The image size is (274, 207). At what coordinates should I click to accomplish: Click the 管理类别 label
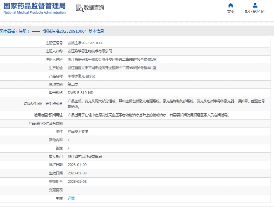(x=56, y=84)
